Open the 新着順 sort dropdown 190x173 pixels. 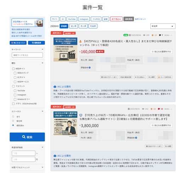(x=163, y=26)
